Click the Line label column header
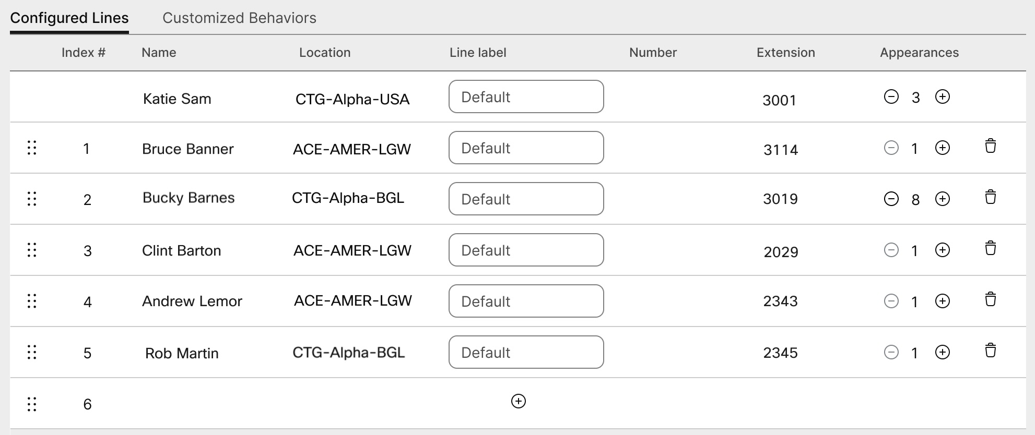Image resolution: width=1035 pixels, height=435 pixels. pos(478,53)
